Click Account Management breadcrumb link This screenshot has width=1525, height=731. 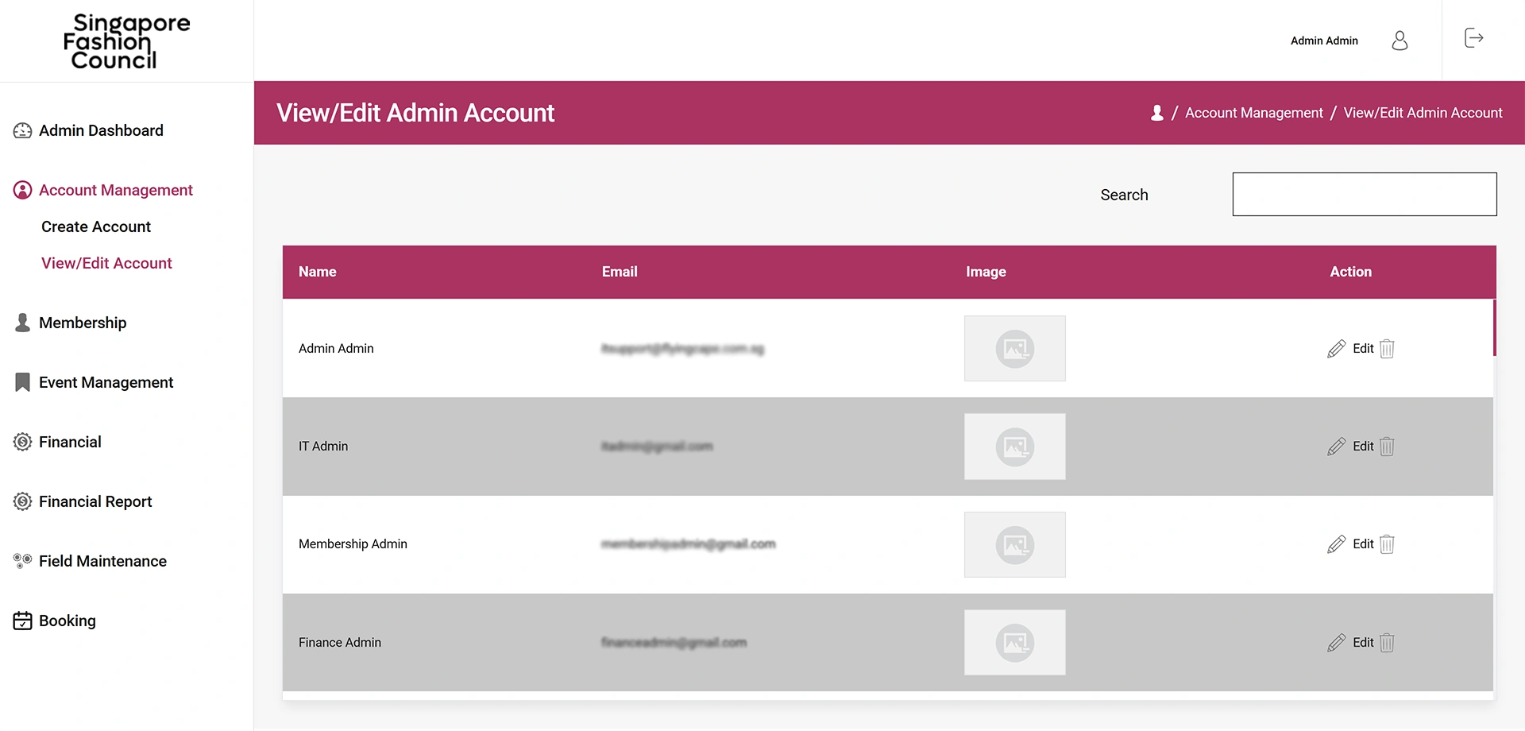tap(1253, 113)
